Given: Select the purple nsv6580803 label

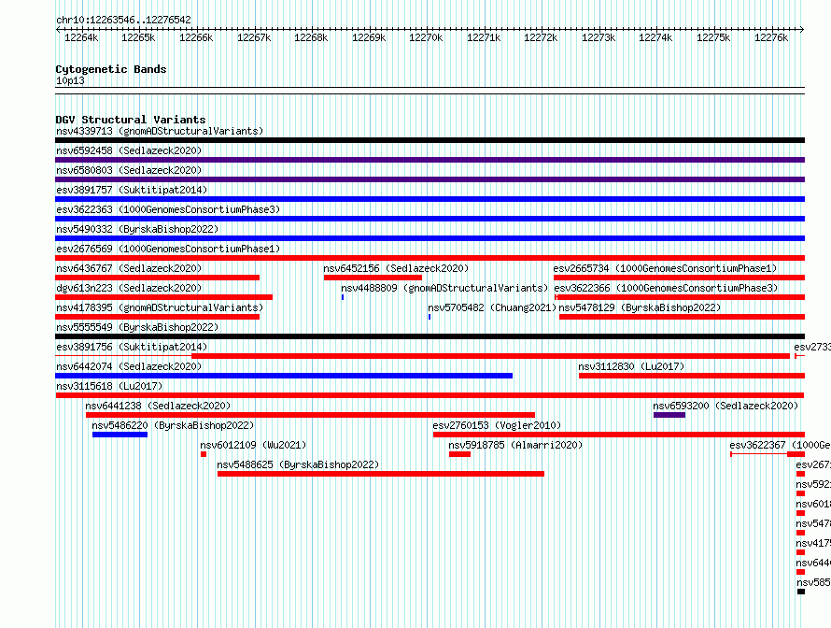Looking at the screenshot, I should click(x=129, y=170).
